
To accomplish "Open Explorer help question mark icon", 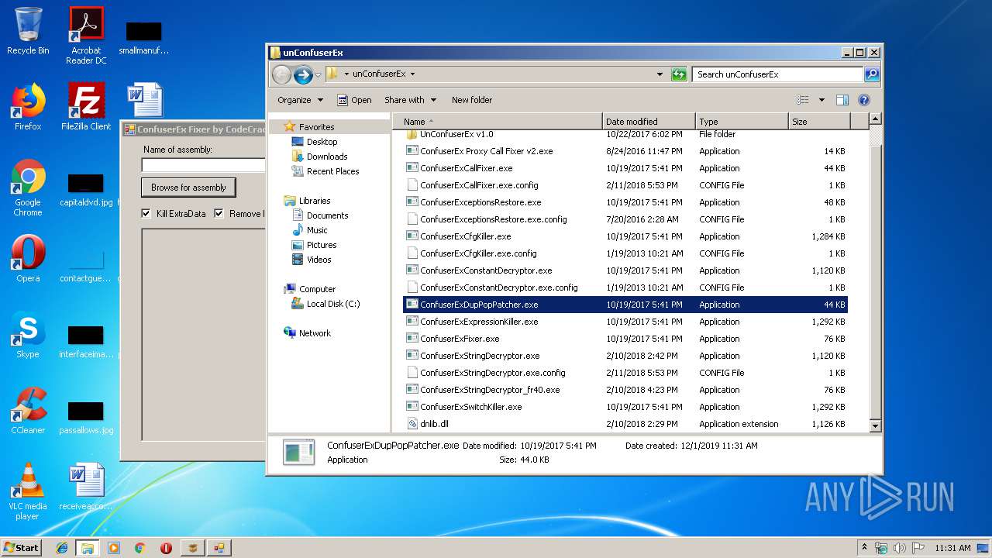I will tap(864, 100).
